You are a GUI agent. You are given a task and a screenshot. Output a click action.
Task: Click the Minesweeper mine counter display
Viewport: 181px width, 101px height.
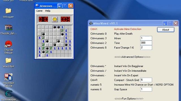point(43,19)
